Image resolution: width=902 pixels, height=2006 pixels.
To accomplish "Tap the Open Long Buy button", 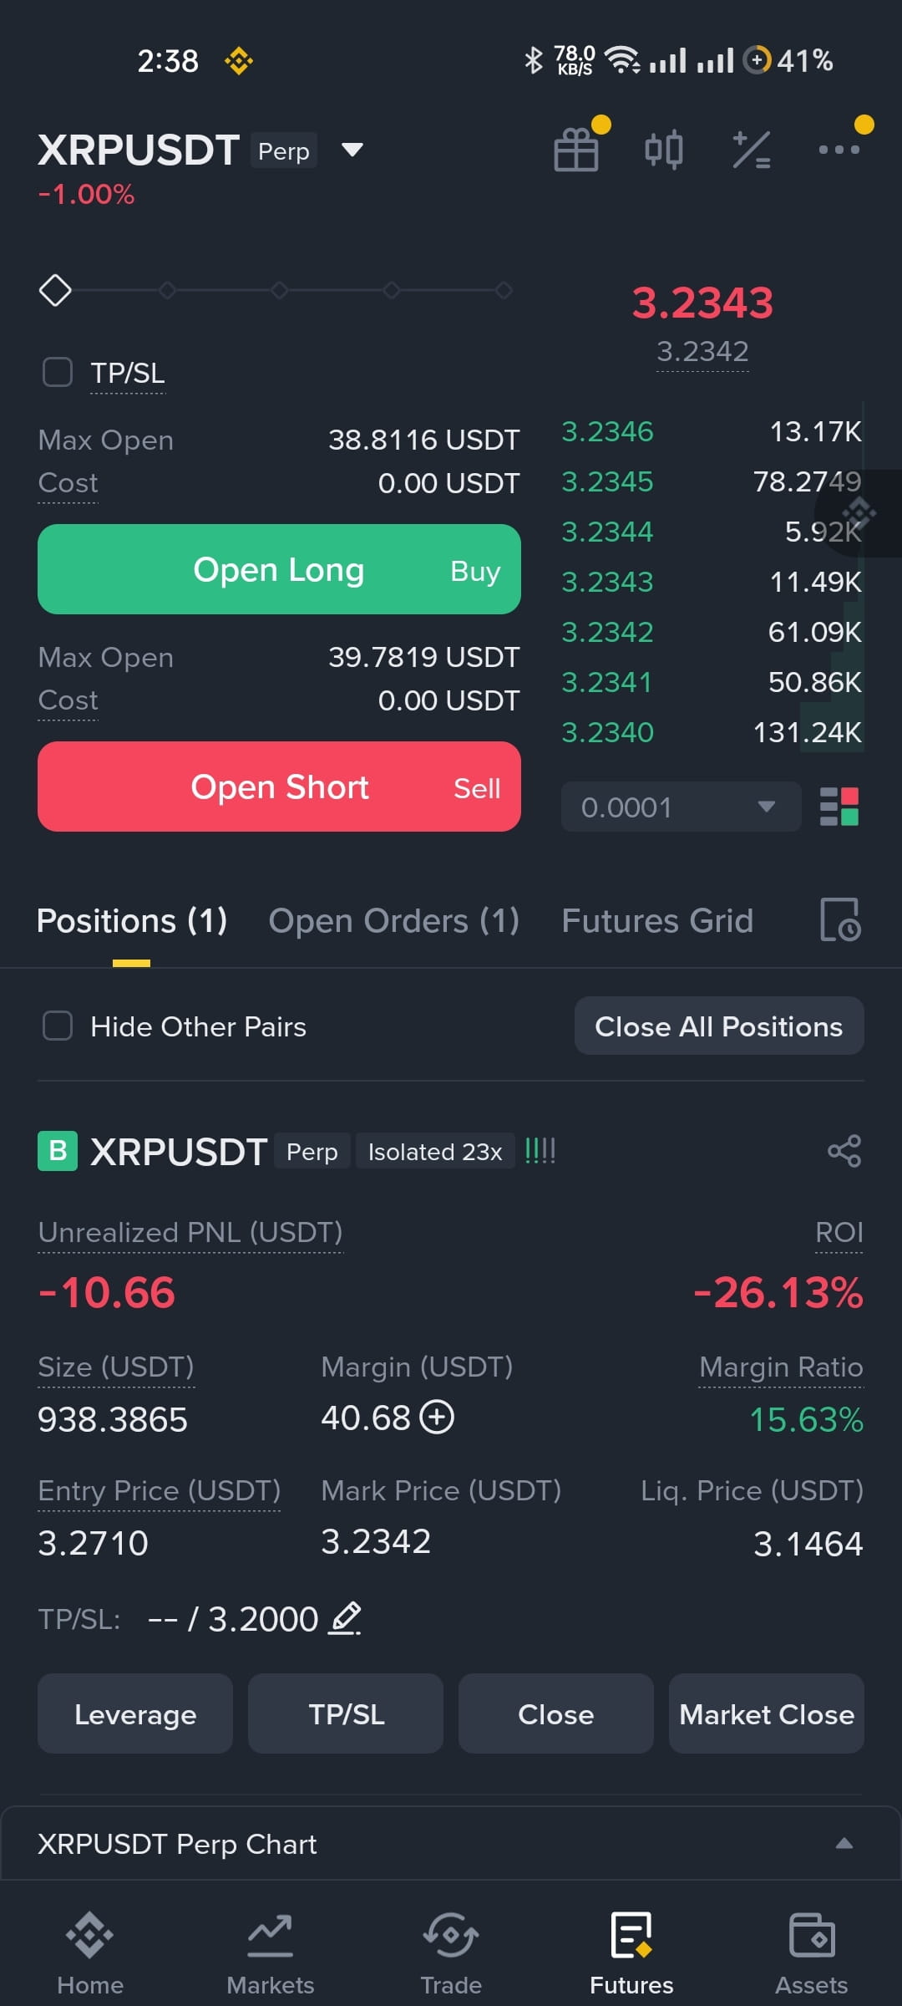I will tap(279, 569).
